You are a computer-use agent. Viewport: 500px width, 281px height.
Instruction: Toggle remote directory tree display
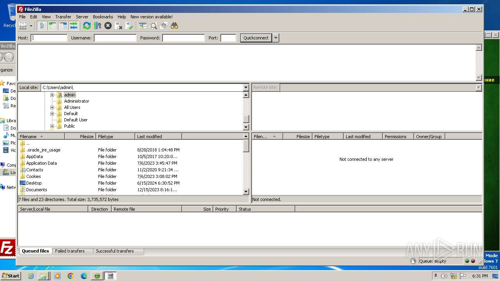pyautogui.click(x=63, y=26)
